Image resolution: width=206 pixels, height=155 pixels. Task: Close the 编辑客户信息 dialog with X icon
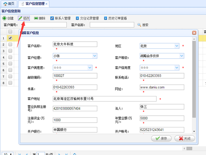[x=194, y=33]
